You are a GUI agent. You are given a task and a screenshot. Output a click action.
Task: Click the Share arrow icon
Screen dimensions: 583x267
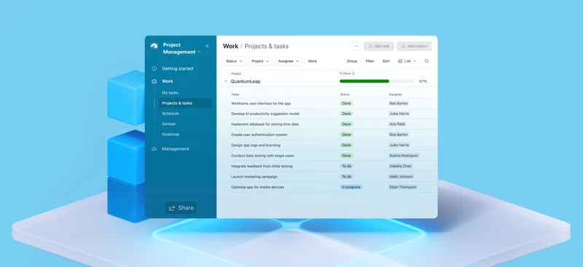pyautogui.click(x=172, y=208)
